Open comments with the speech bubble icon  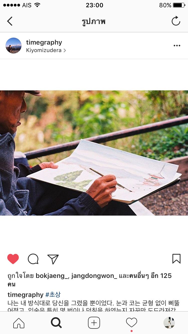click(33, 259)
